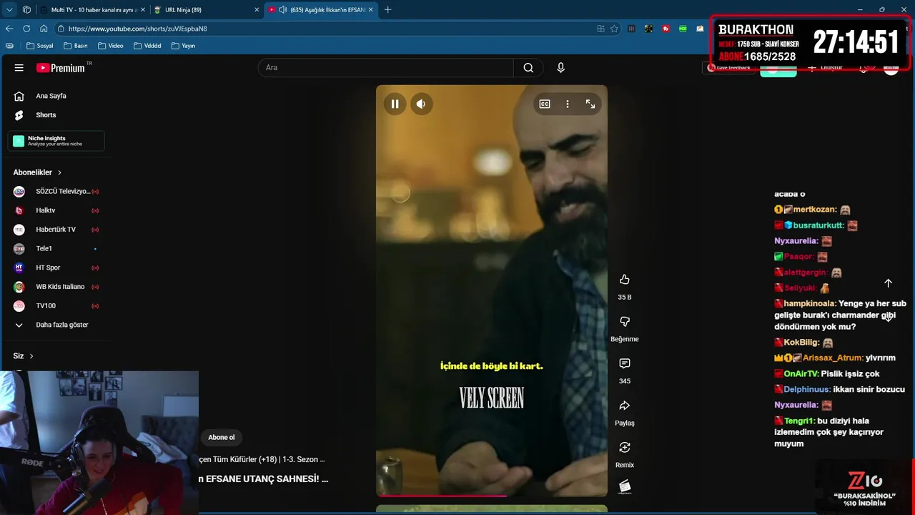
Task: Open the sound thumbnail under Remix
Action: (625, 487)
